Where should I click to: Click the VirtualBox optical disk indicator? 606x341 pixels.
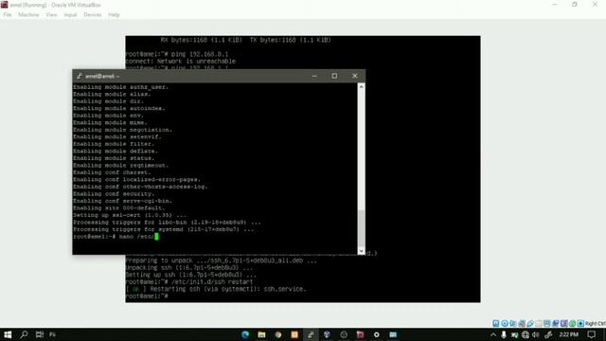[505, 323]
